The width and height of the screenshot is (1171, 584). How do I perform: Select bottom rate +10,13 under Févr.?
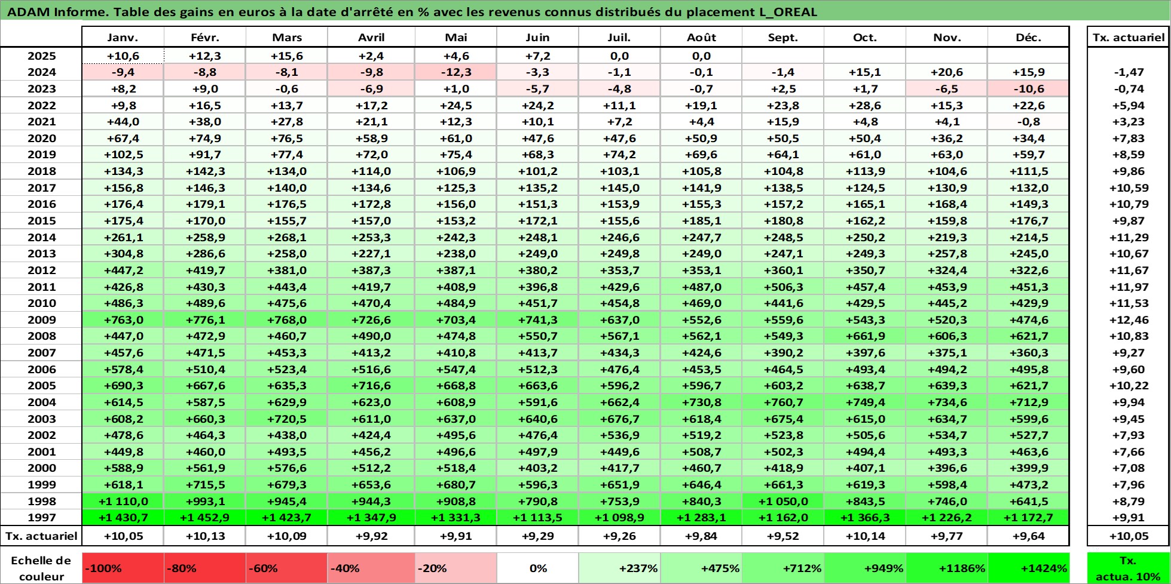205,536
